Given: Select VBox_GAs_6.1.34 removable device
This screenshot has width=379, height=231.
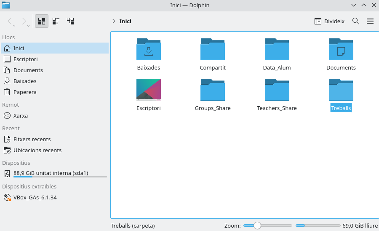Looking at the screenshot, I should tap(35, 197).
